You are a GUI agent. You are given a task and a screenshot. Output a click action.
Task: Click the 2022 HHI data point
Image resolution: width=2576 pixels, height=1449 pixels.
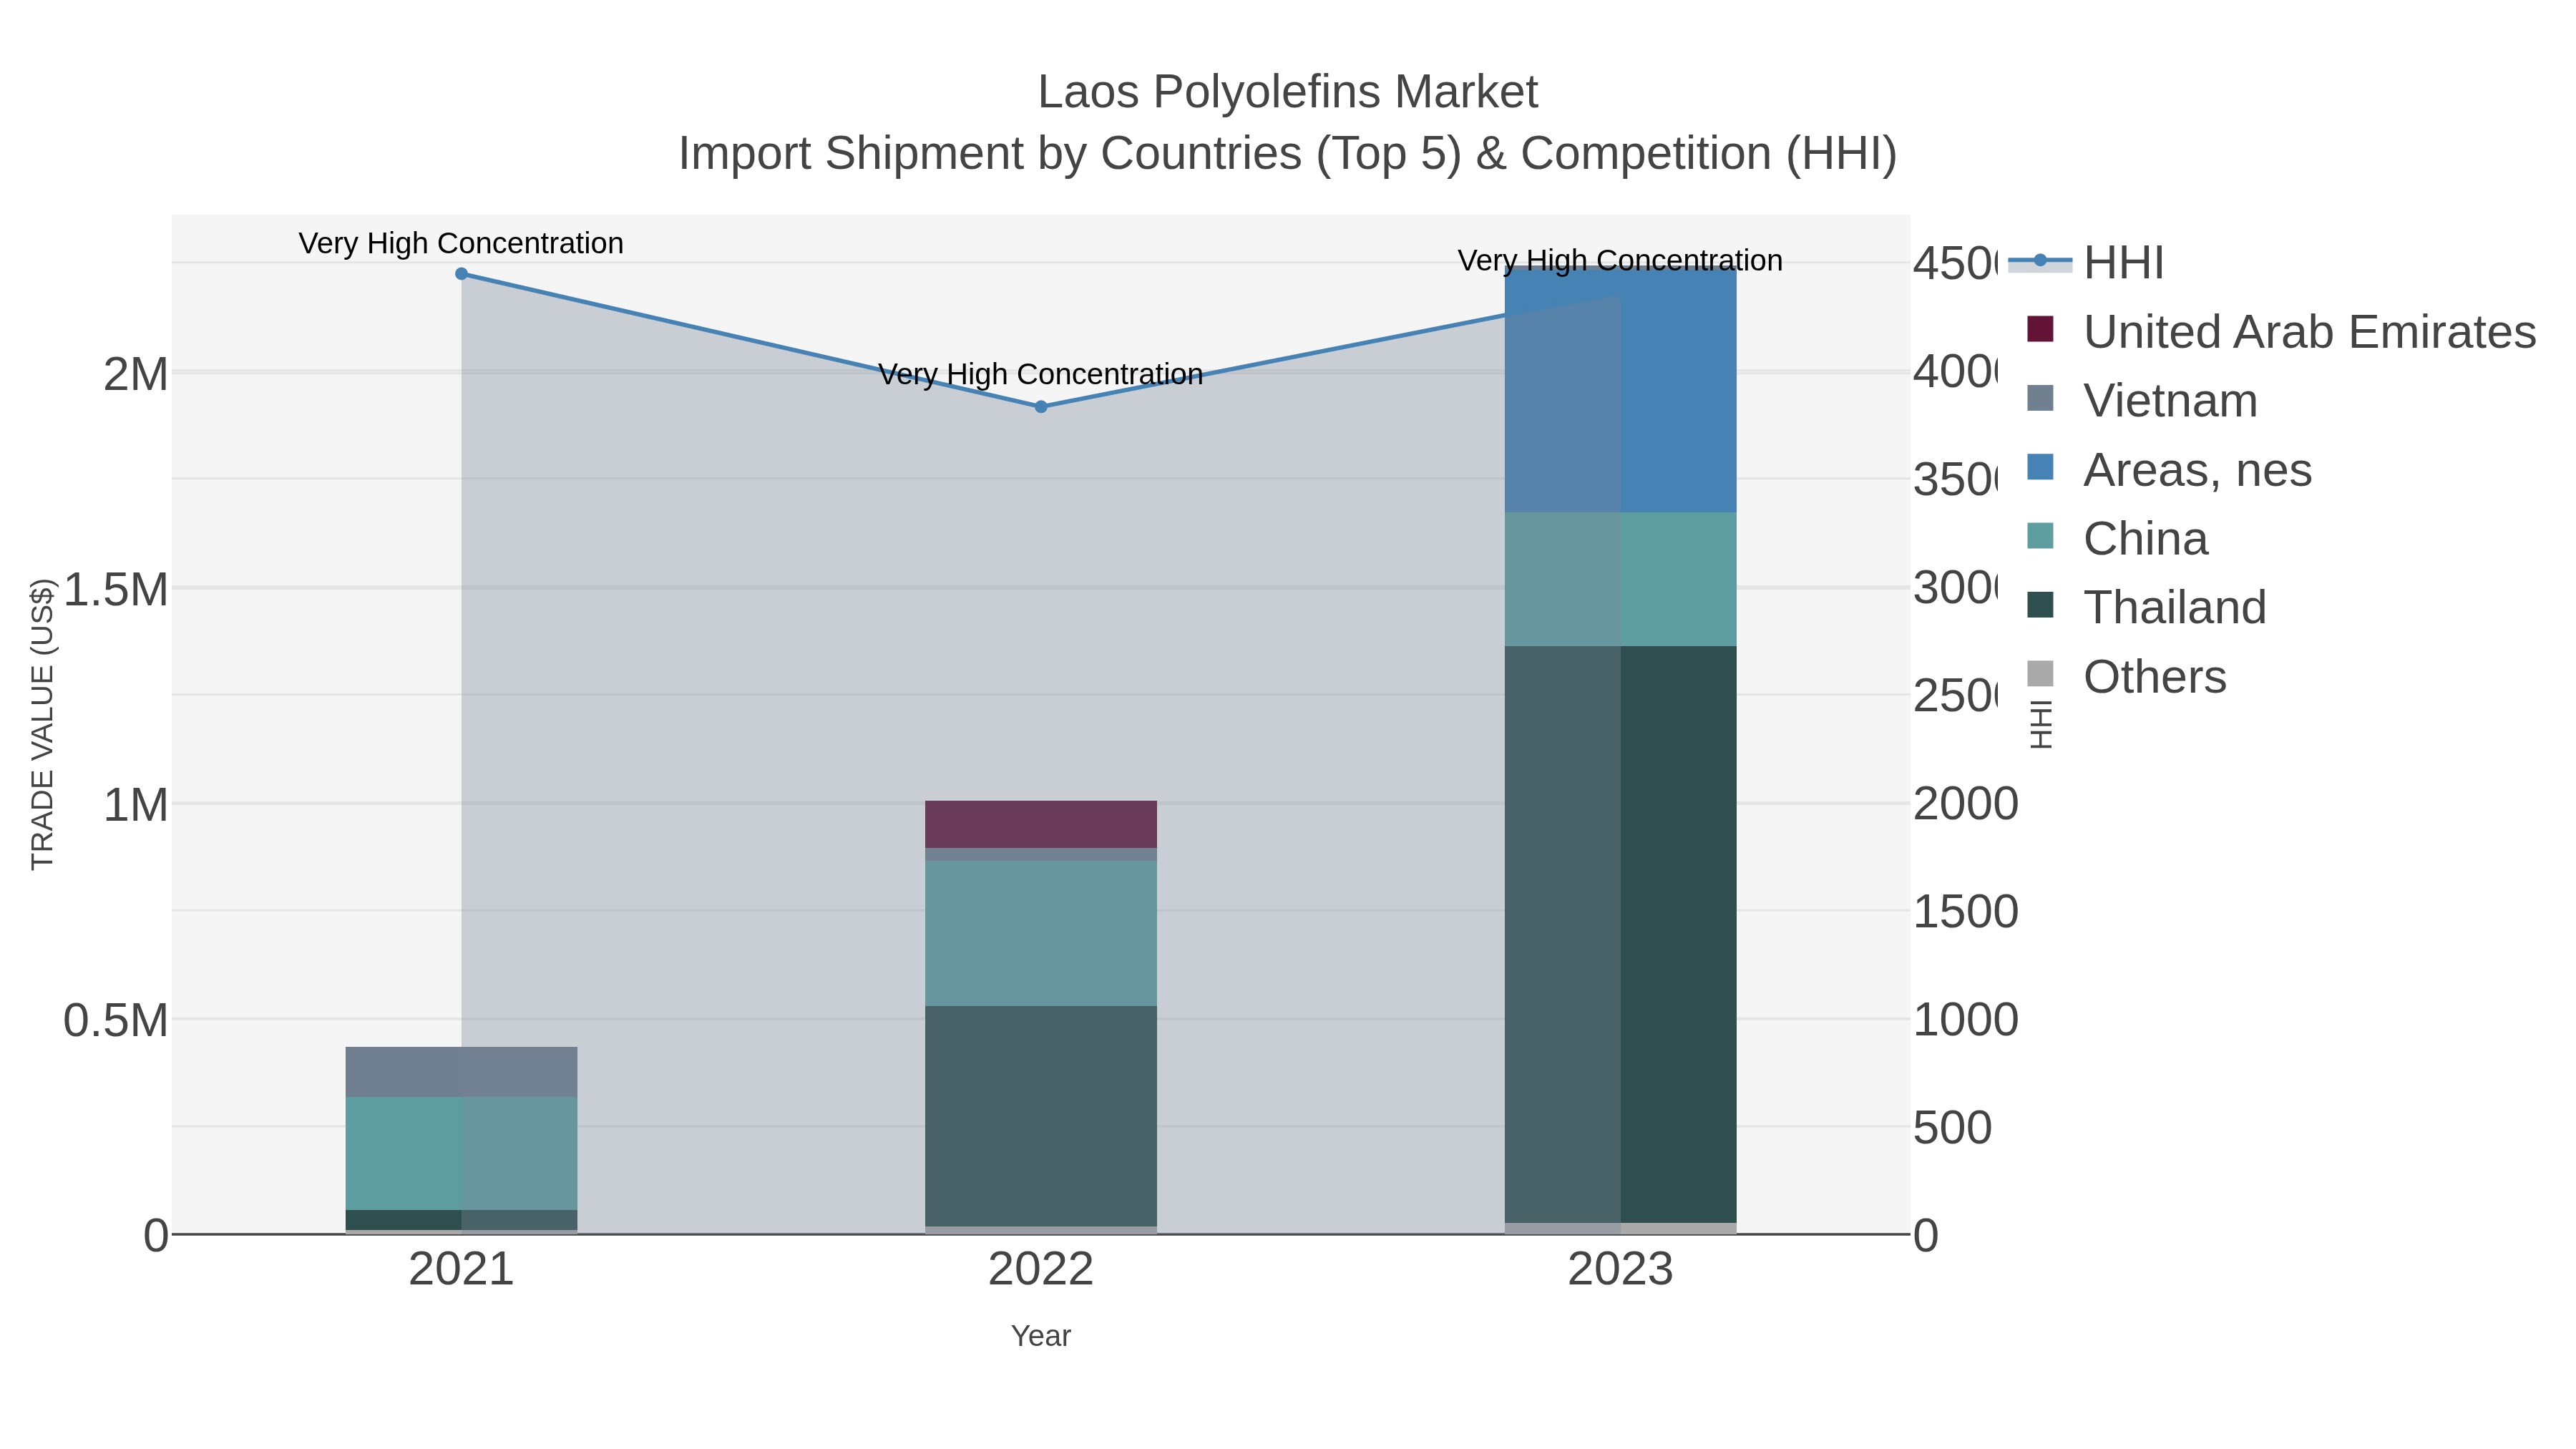click(x=1041, y=407)
